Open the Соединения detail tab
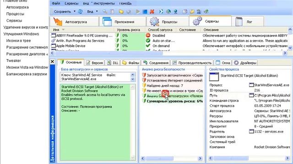The height and width of the screenshot is (164, 293). coord(156,63)
